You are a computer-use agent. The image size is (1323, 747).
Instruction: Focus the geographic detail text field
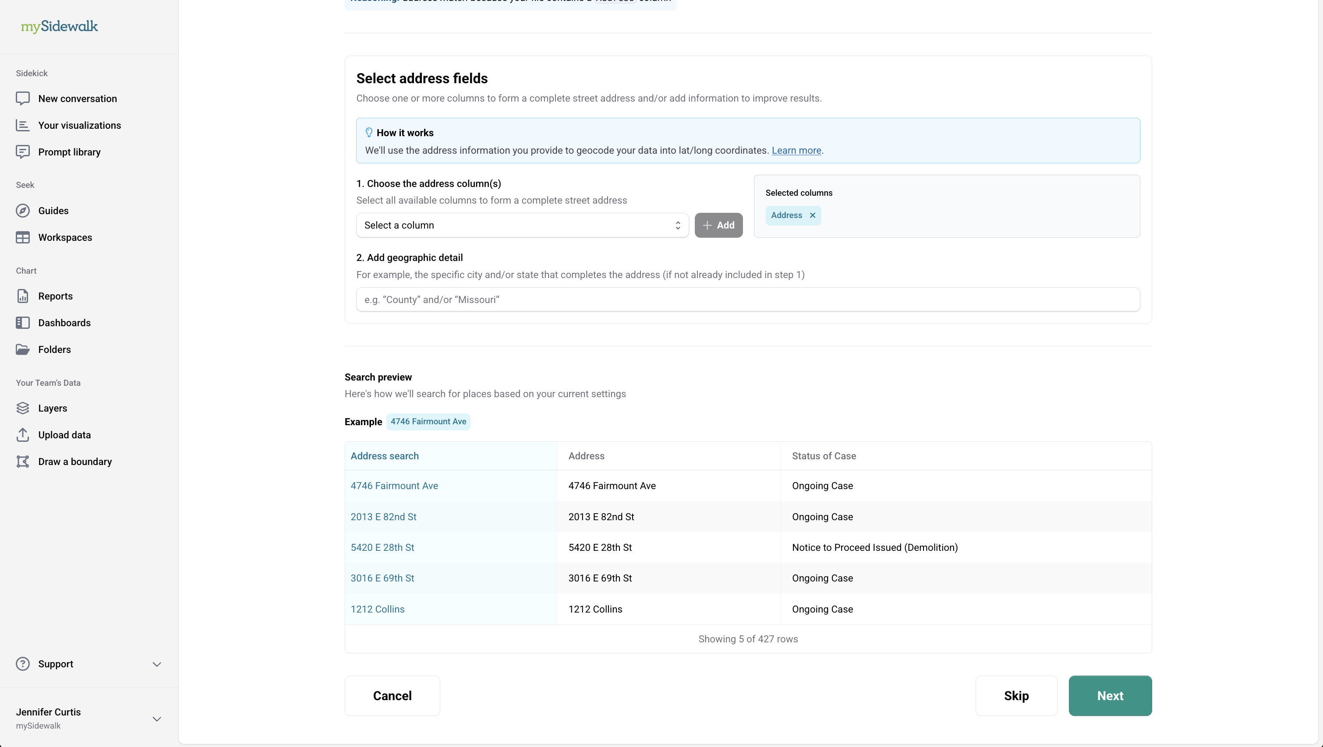tap(748, 300)
